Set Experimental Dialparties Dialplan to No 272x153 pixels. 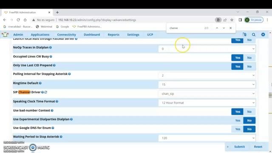pos(249,120)
